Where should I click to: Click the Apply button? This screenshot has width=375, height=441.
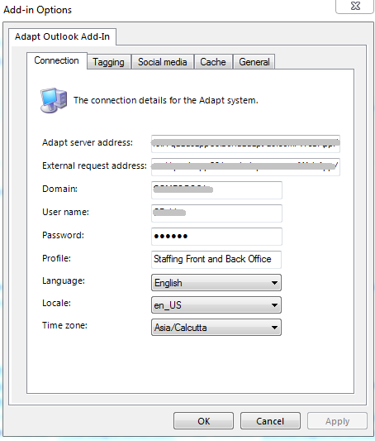pyautogui.click(x=337, y=421)
